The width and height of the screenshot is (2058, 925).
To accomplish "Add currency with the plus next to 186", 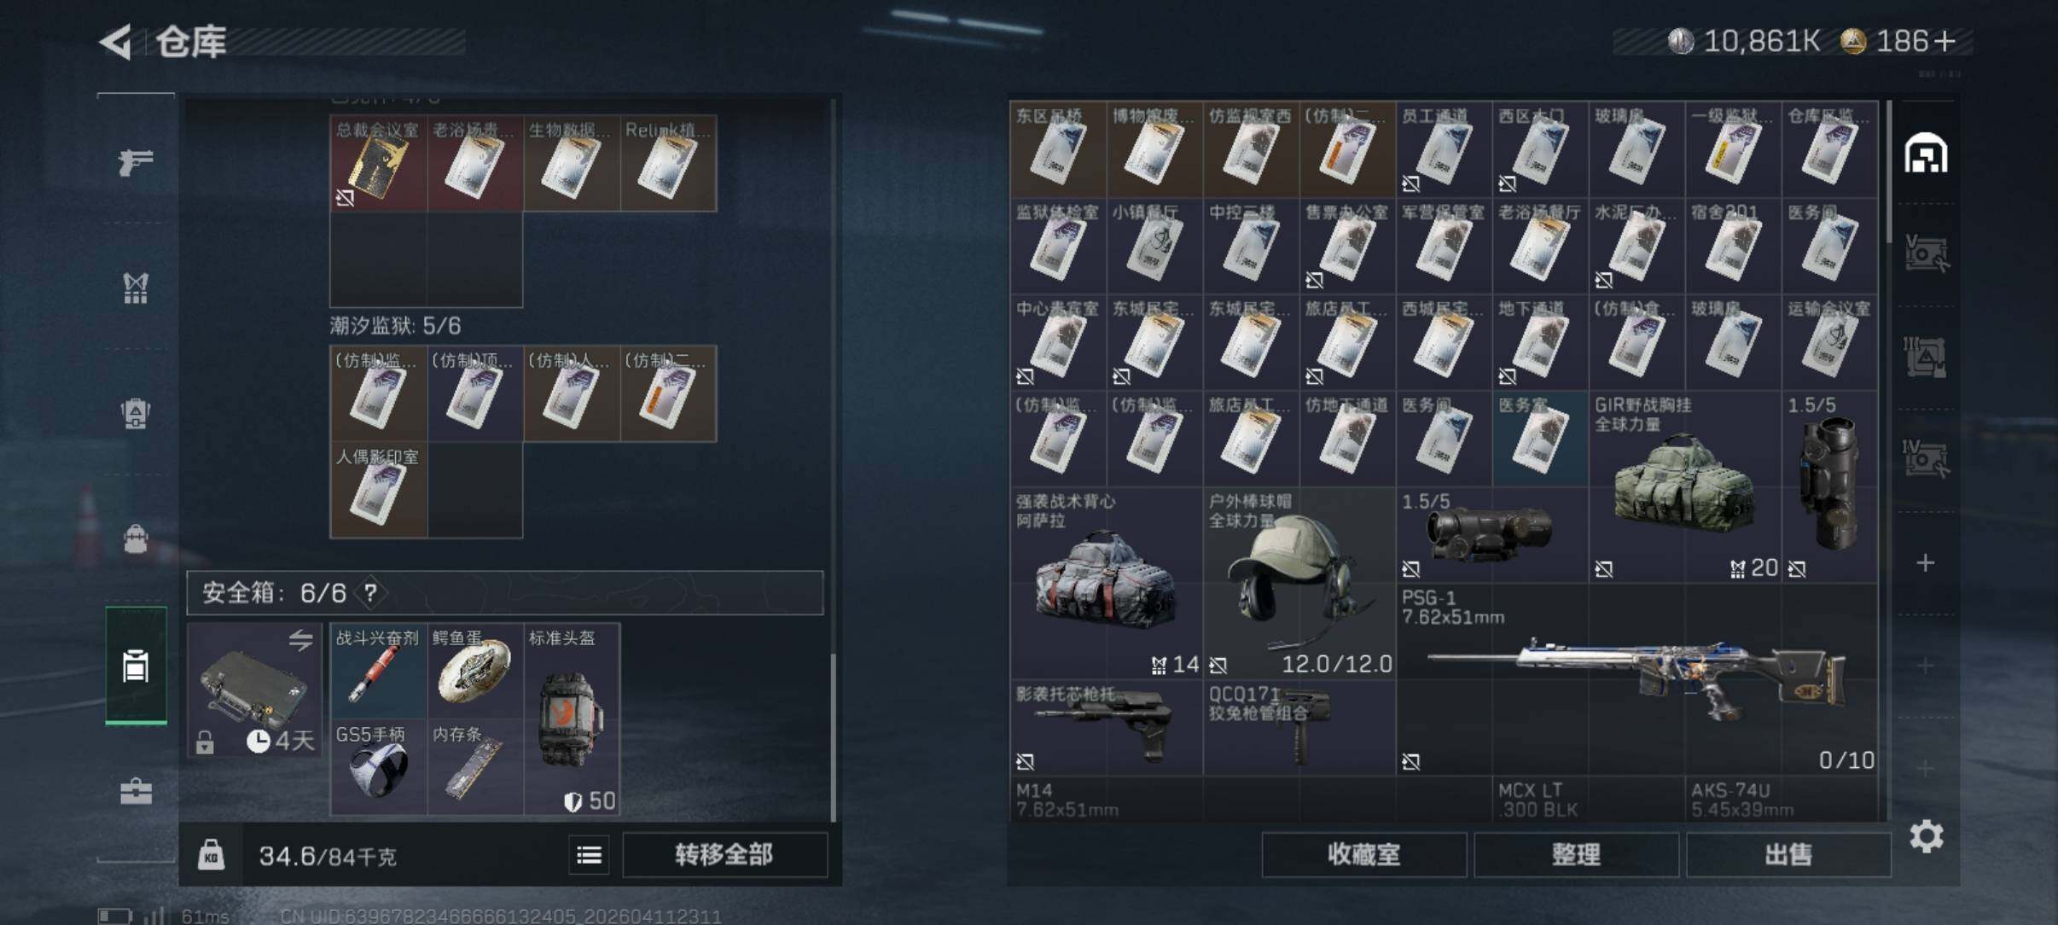I will 1945,41.
